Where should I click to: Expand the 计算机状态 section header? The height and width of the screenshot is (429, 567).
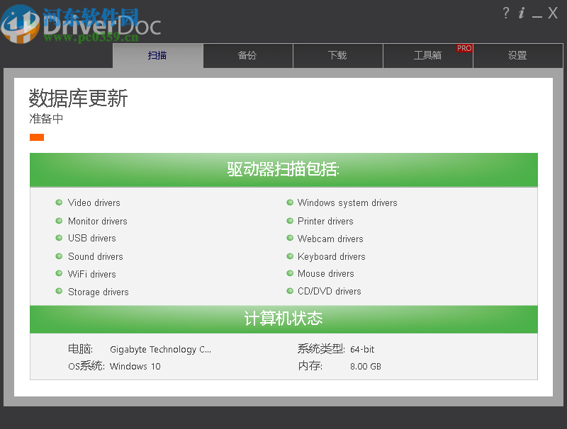coord(283,319)
